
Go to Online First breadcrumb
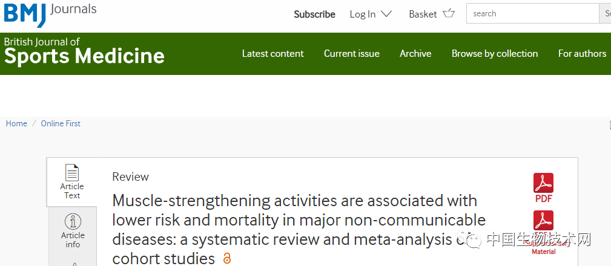click(x=61, y=124)
